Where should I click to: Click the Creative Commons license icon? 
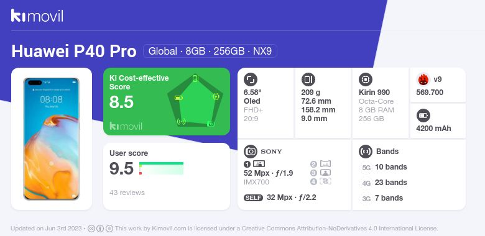pos(91,229)
